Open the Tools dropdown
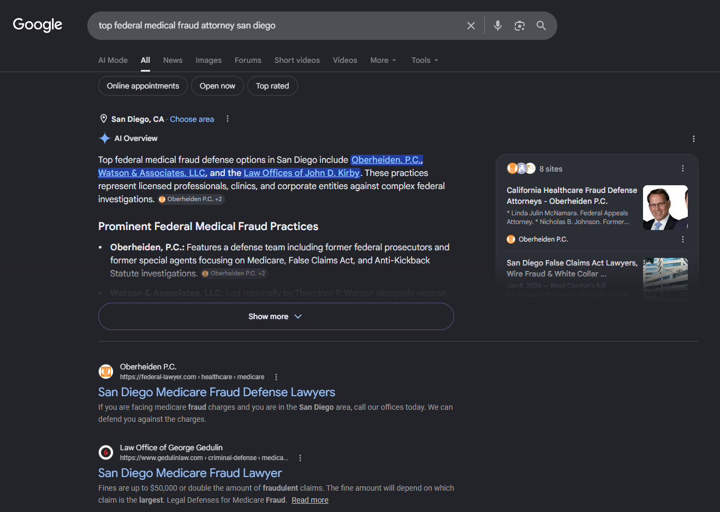The height and width of the screenshot is (512, 720). pos(425,60)
